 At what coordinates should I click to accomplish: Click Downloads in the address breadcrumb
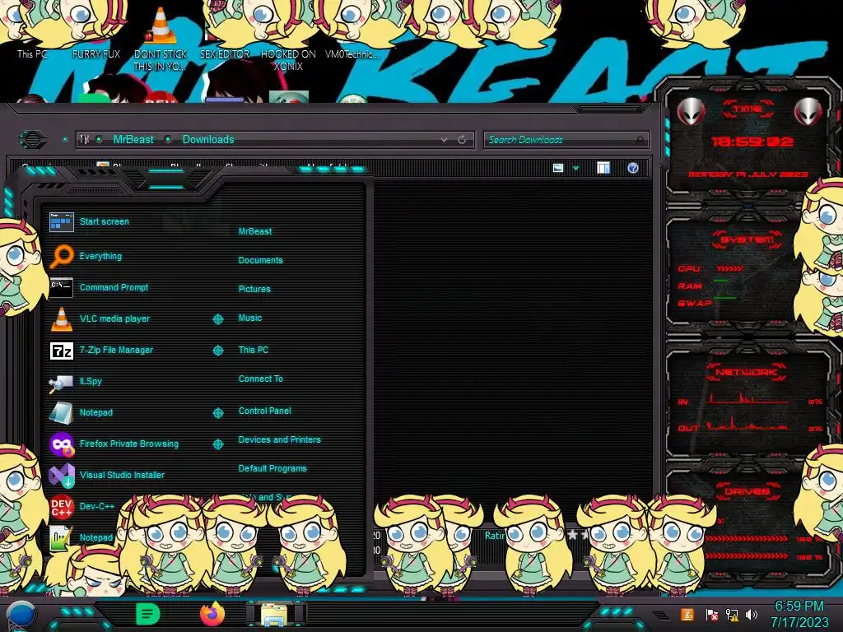coord(208,140)
